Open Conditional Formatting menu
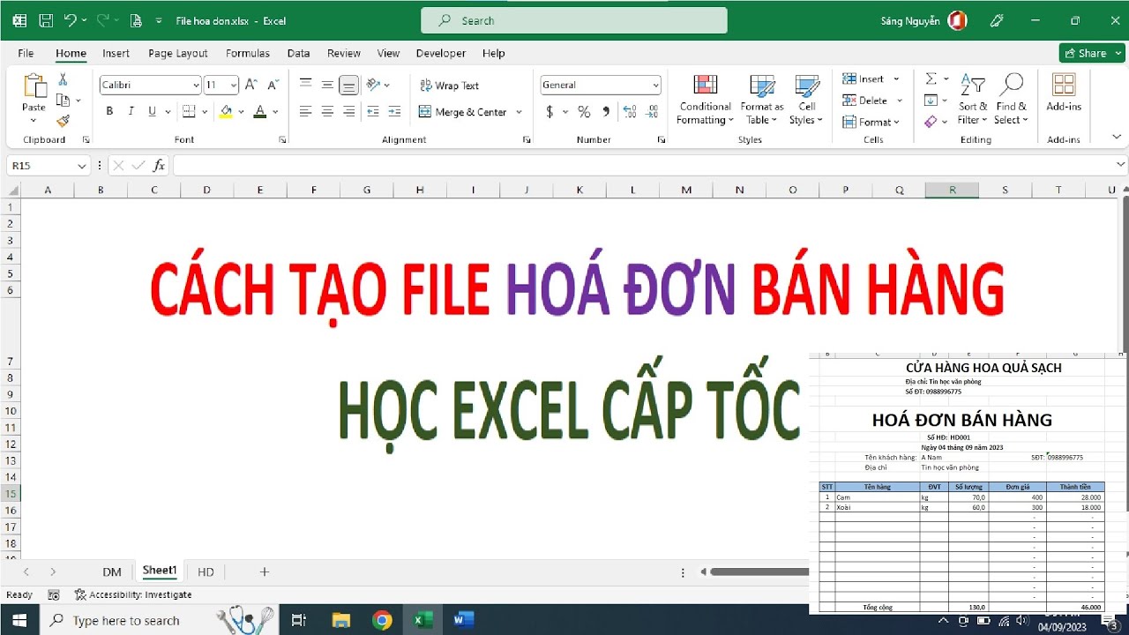Image resolution: width=1129 pixels, height=635 pixels. (x=705, y=100)
